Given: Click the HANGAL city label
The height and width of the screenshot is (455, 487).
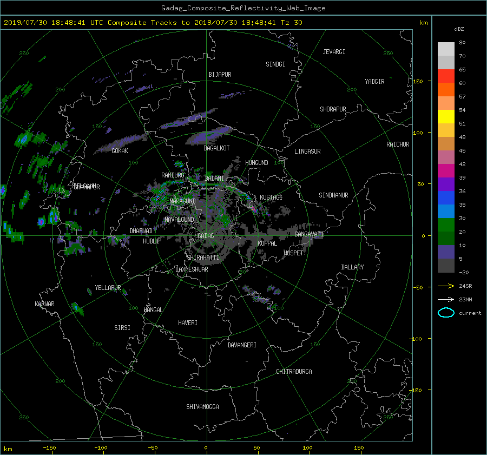Looking at the screenshot, I should pos(153,310).
